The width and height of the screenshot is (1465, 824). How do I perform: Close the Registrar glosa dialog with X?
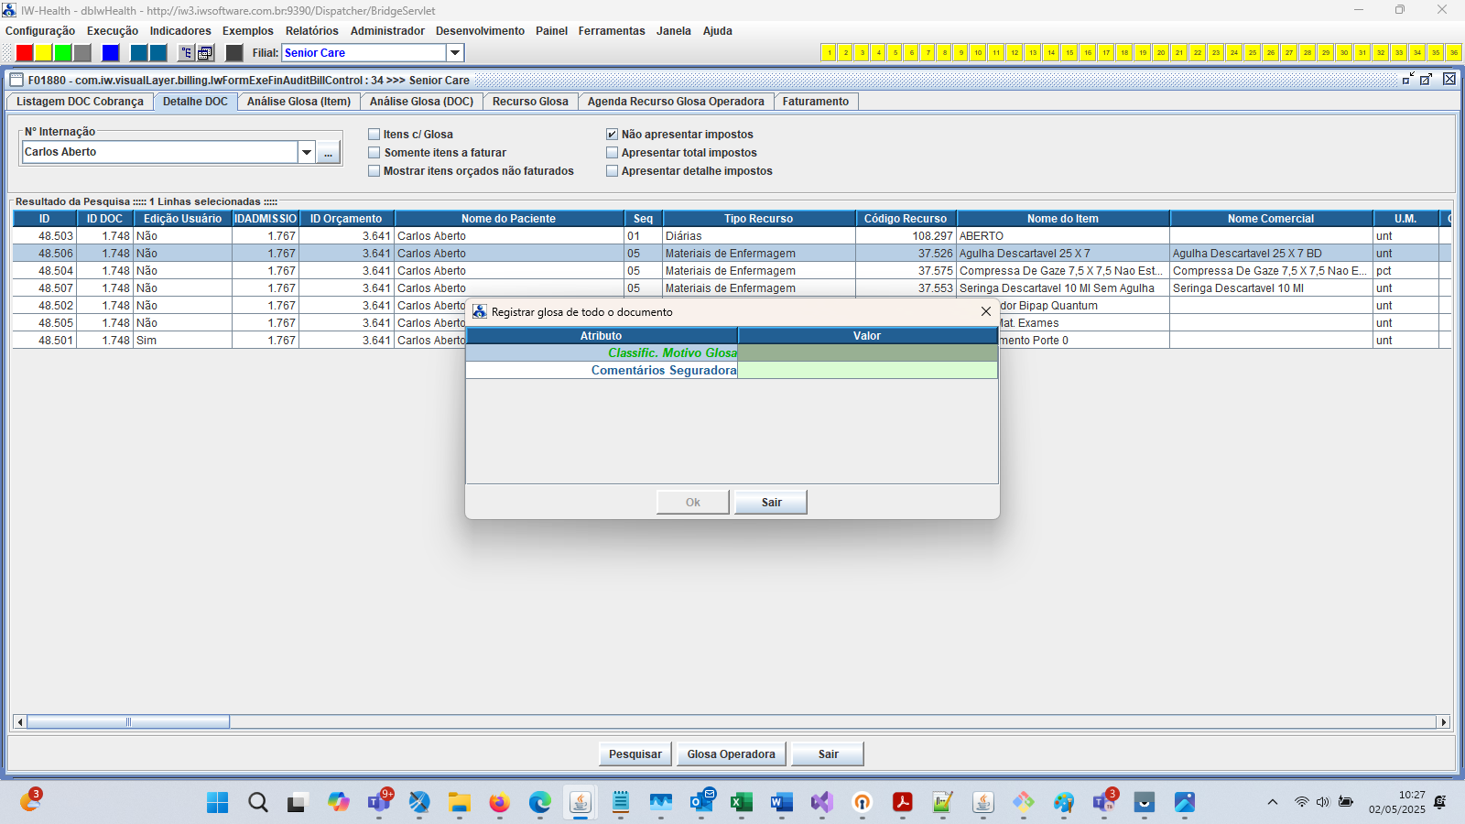pos(986,312)
